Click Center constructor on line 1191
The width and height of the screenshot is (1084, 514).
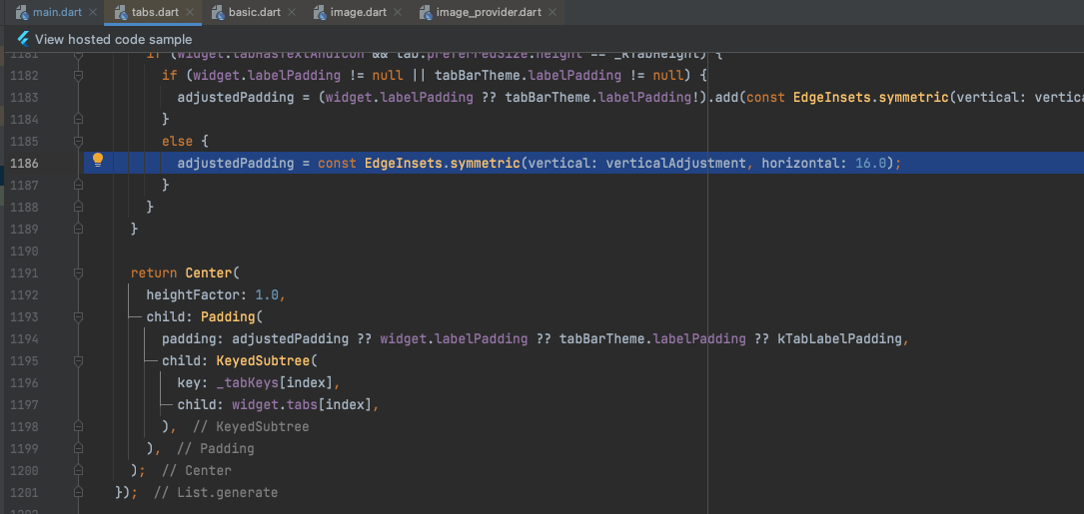[x=208, y=272]
